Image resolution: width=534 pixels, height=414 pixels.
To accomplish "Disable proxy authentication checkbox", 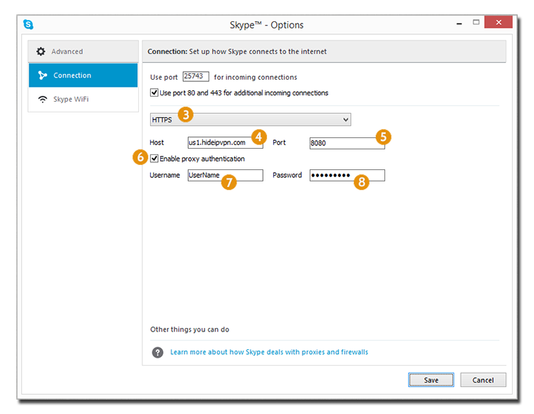I will click(155, 159).
